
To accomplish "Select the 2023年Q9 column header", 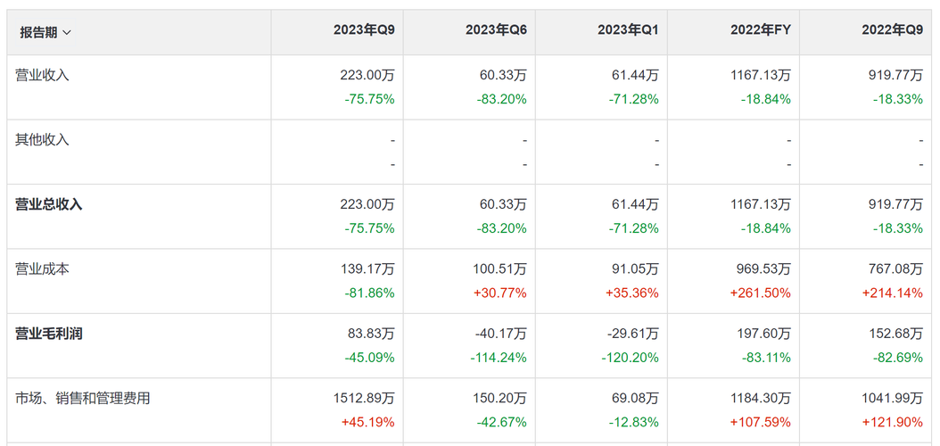I will click(365, 32).
